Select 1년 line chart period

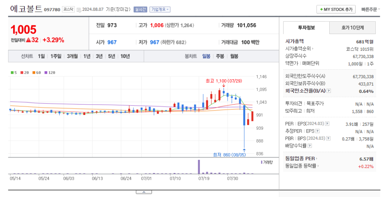(87, 56)
